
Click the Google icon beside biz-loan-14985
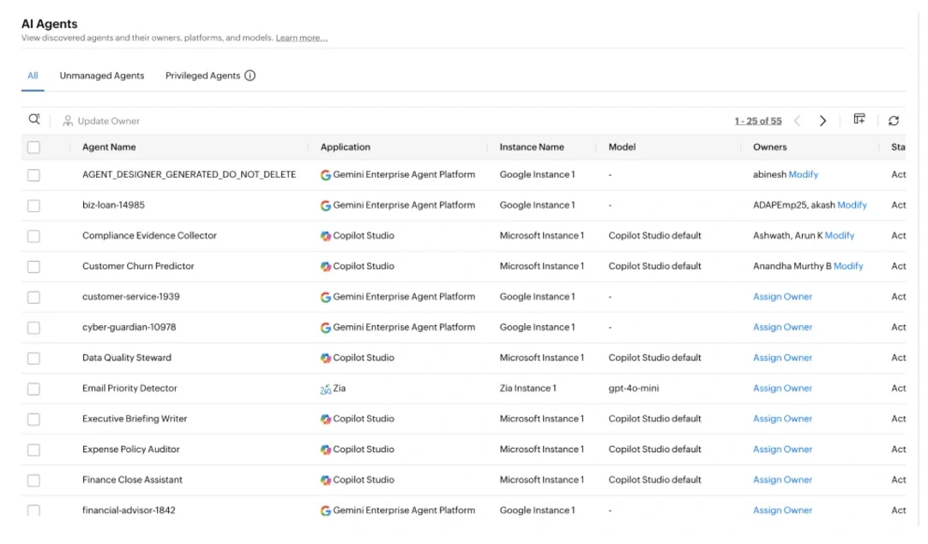(326, 205)
